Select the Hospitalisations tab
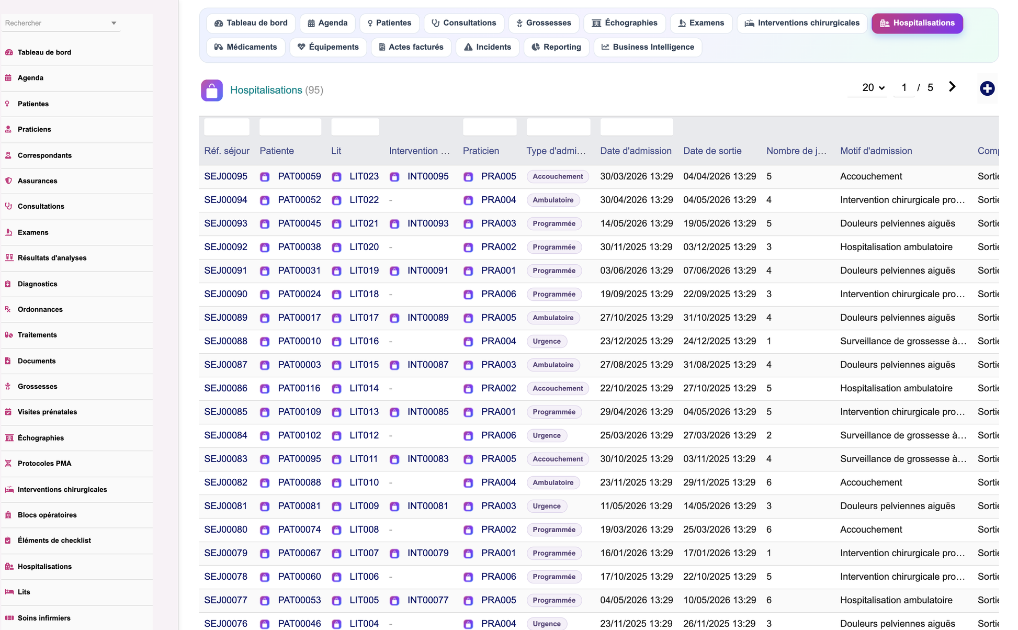Image resolution: width=1018 pixels, height=630 pixels. click(x=917, y=23)
